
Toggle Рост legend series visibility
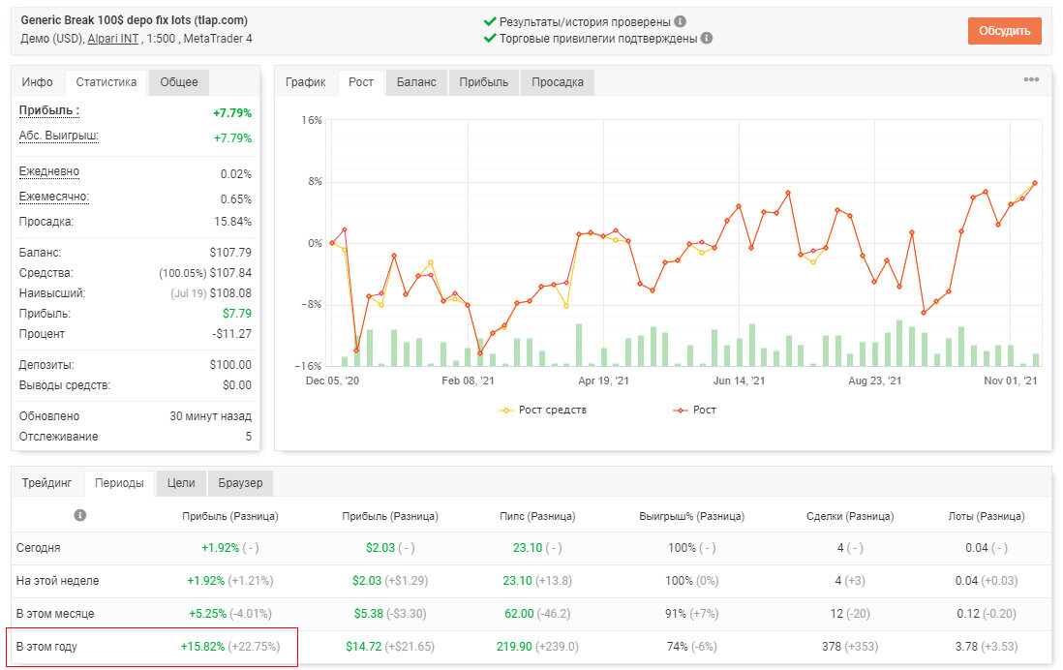[x=694, y=411]
